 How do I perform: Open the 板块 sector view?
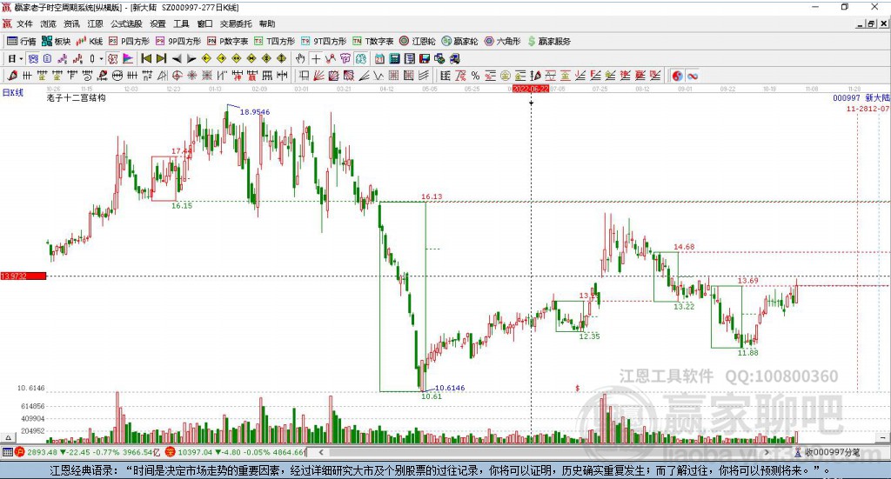56,42
